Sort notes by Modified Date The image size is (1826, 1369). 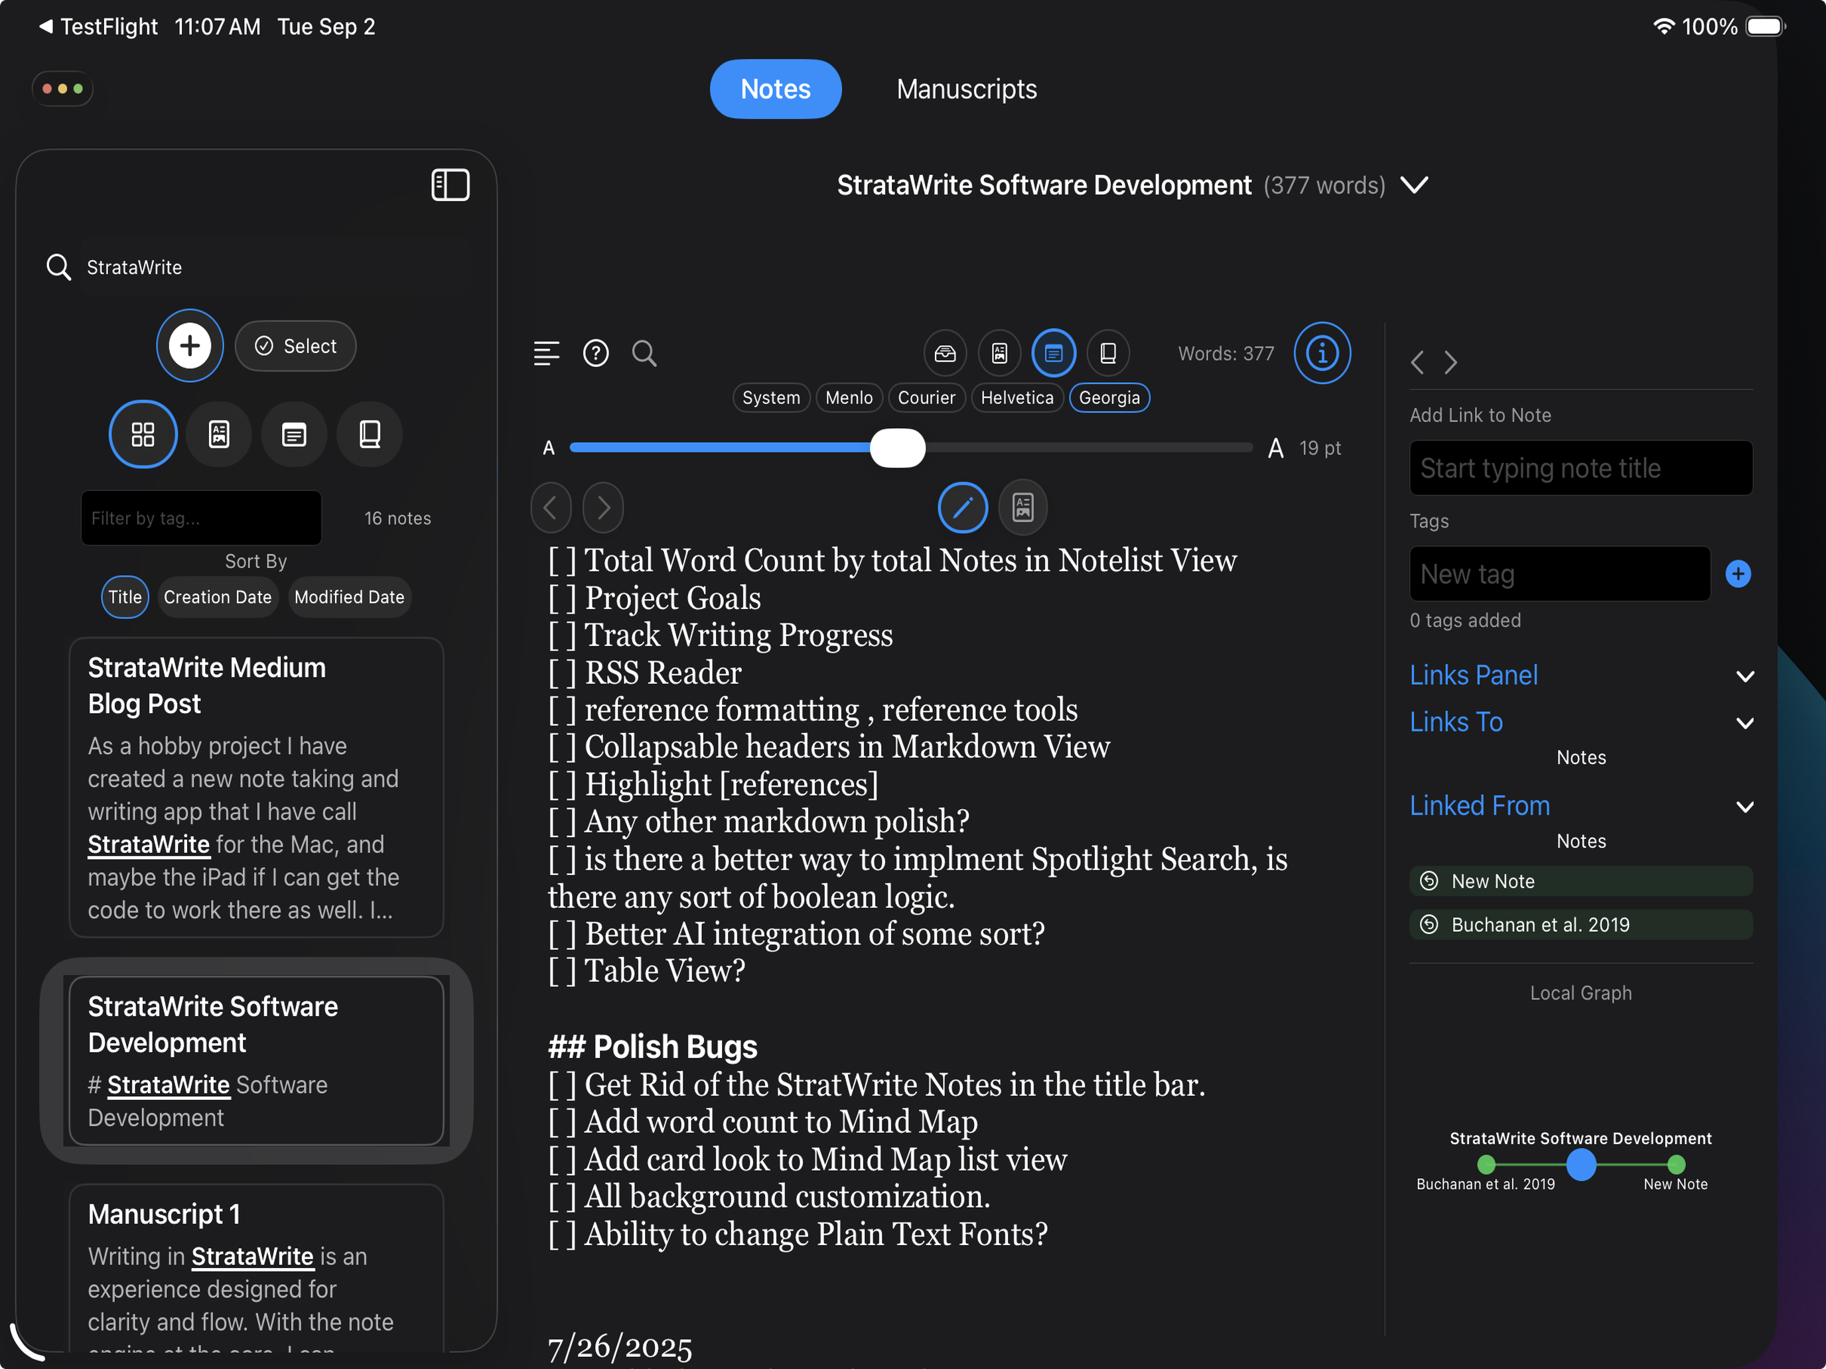(349, 597)
